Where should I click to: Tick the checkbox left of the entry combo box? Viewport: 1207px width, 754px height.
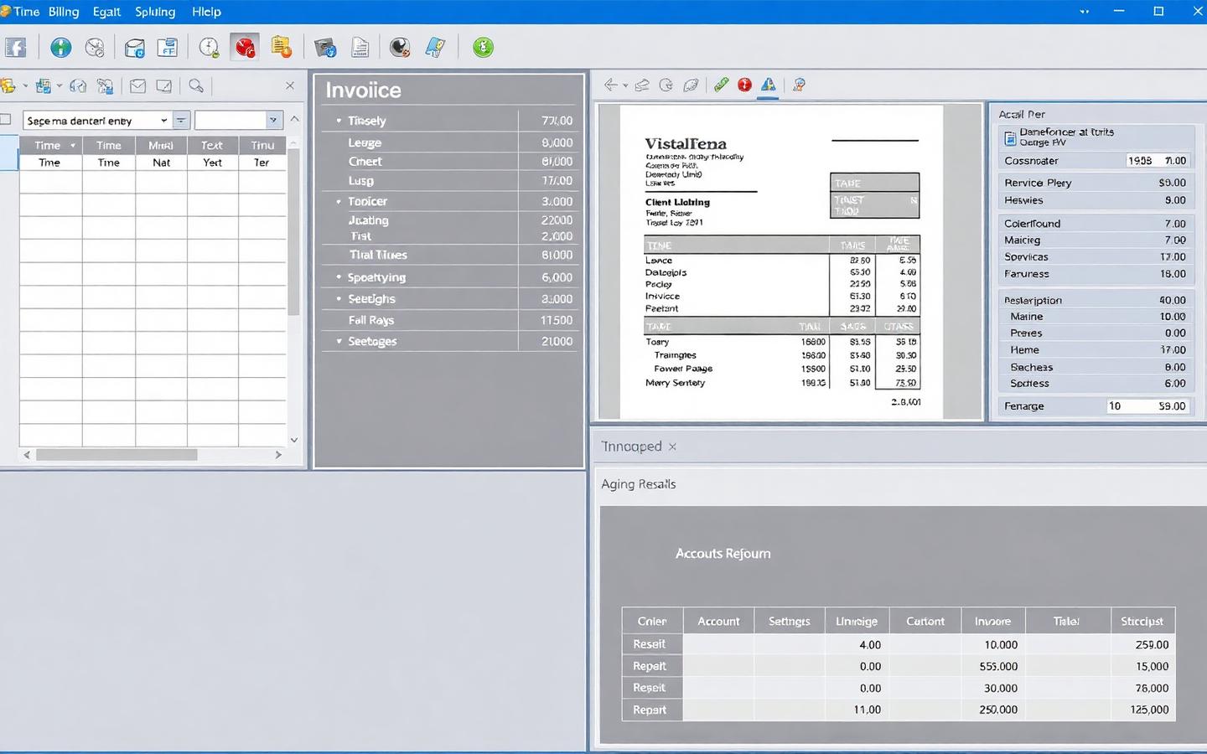point(5,120)
